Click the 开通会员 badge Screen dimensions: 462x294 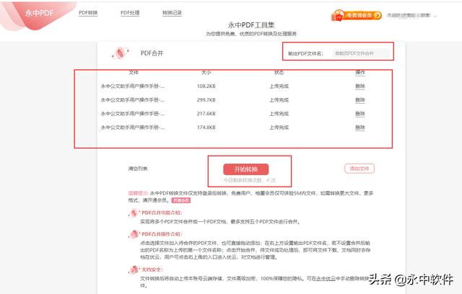(181, 200)
